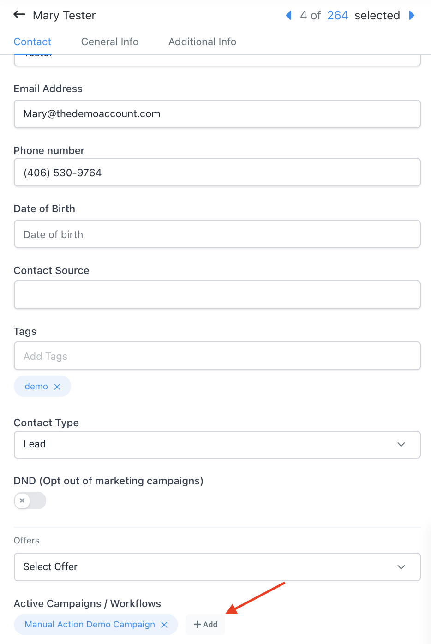Click the plus Add campaign button
431x644 pixels.
pyautogui.click(x=205, y=625)
